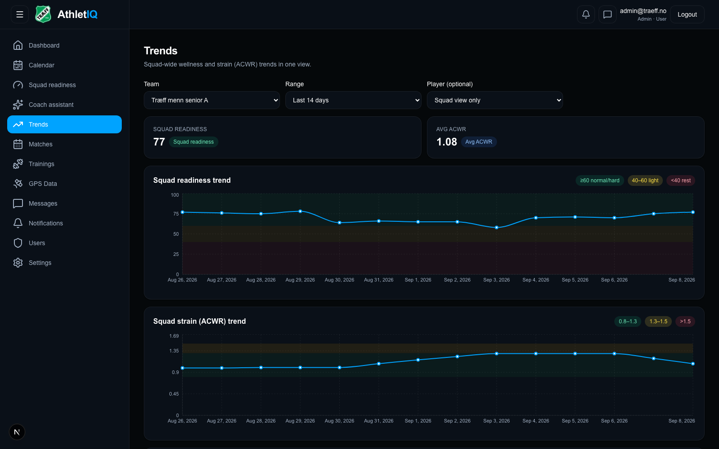This screenshot has width=719, height=449.
Task: Click the AthletIQ brand name link
Action: (x=77, y=14)
